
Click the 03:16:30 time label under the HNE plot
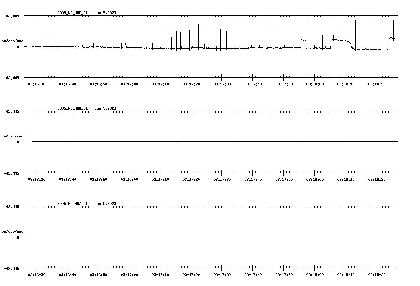tap(36, 84)
